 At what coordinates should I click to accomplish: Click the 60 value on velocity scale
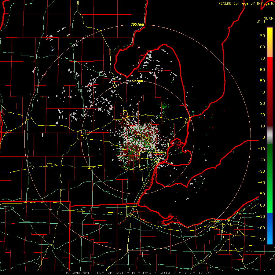tap(262, 70)
